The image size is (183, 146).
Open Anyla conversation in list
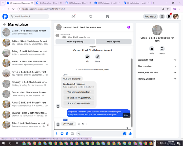[26, 104]
